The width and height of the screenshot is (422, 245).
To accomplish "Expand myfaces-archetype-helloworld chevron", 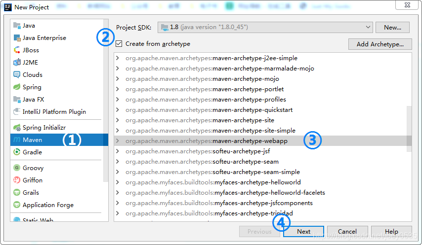I will 117,182.
